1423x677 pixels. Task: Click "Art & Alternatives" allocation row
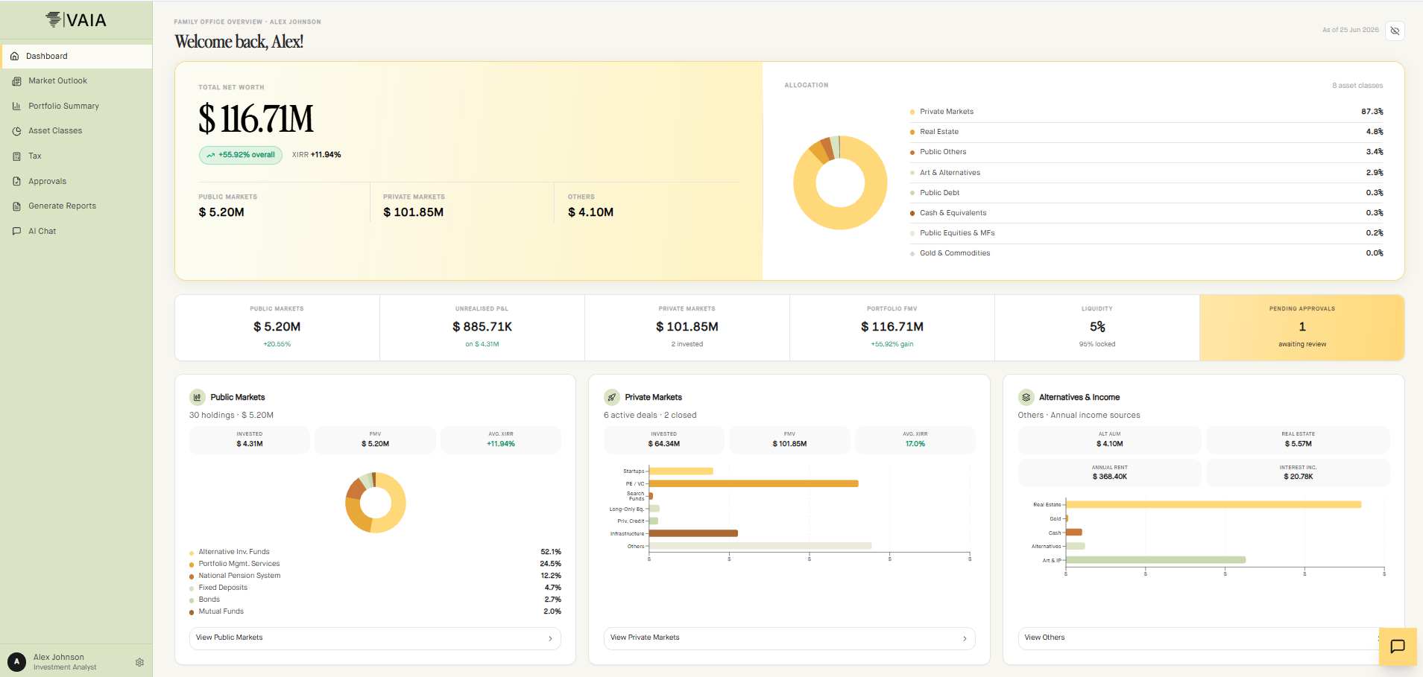(x=1146, y=173)
